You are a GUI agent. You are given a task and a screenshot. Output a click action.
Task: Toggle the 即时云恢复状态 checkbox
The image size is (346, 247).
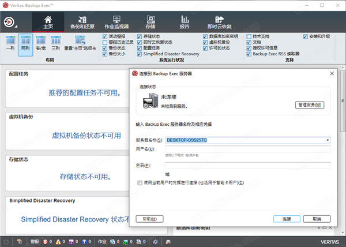140,42
